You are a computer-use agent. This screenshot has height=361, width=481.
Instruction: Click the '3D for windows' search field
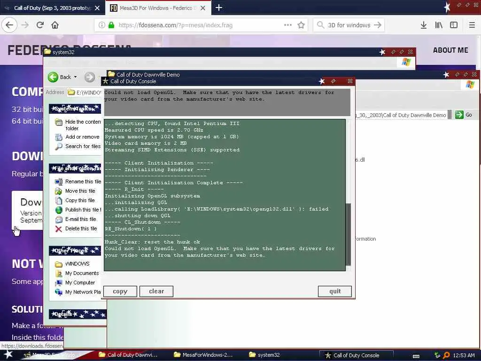[x=349, y=25]
